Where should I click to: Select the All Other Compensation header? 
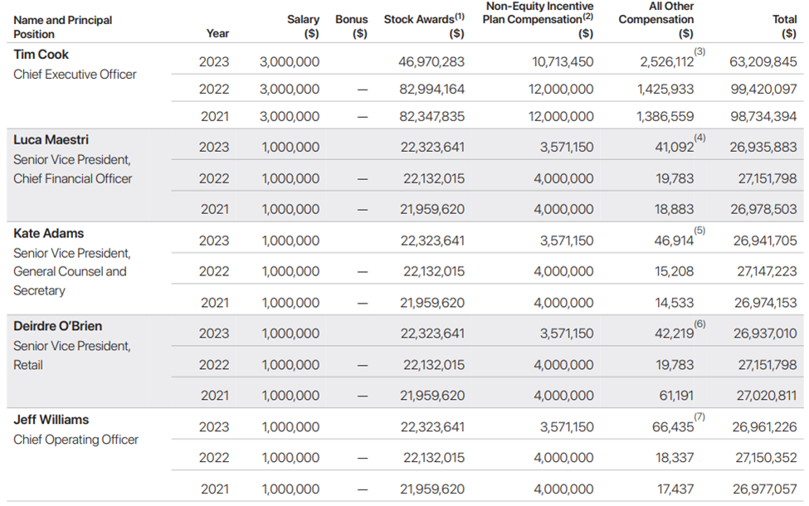click(x=655, y=20)
